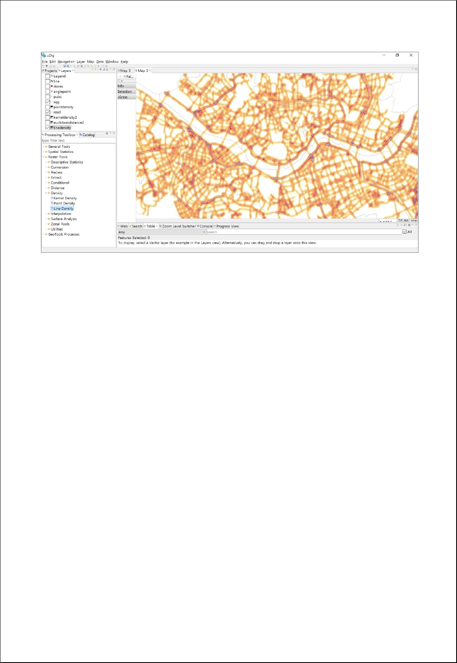Viewport: 457px width, 663px height.
Task: Expand the Surface Analysis folder
Action: pos(46,219)
